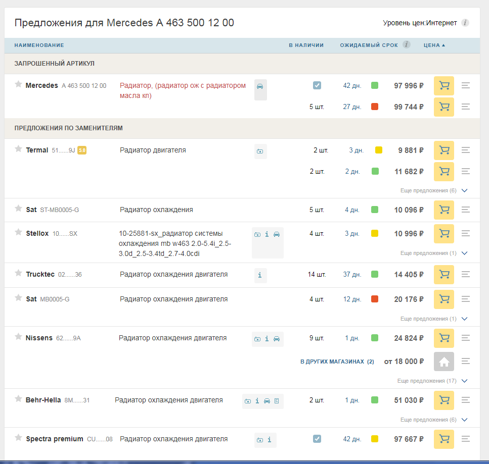This screenshot has height=464, width=489.
Task: Click the car icon in Nissens row
Action: pyautogui.click(x=277, y=339)
